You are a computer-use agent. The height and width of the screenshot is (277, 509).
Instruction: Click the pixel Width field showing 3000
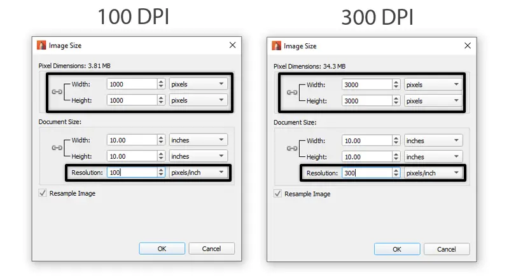pos(367,84)
